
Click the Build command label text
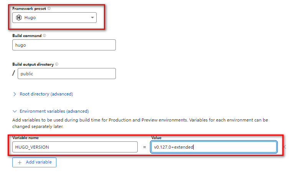click(x=27, y=36)
